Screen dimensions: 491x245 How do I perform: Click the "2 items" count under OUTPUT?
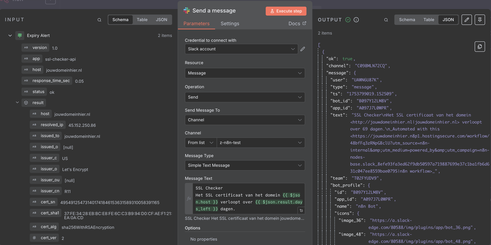(325, 33)
